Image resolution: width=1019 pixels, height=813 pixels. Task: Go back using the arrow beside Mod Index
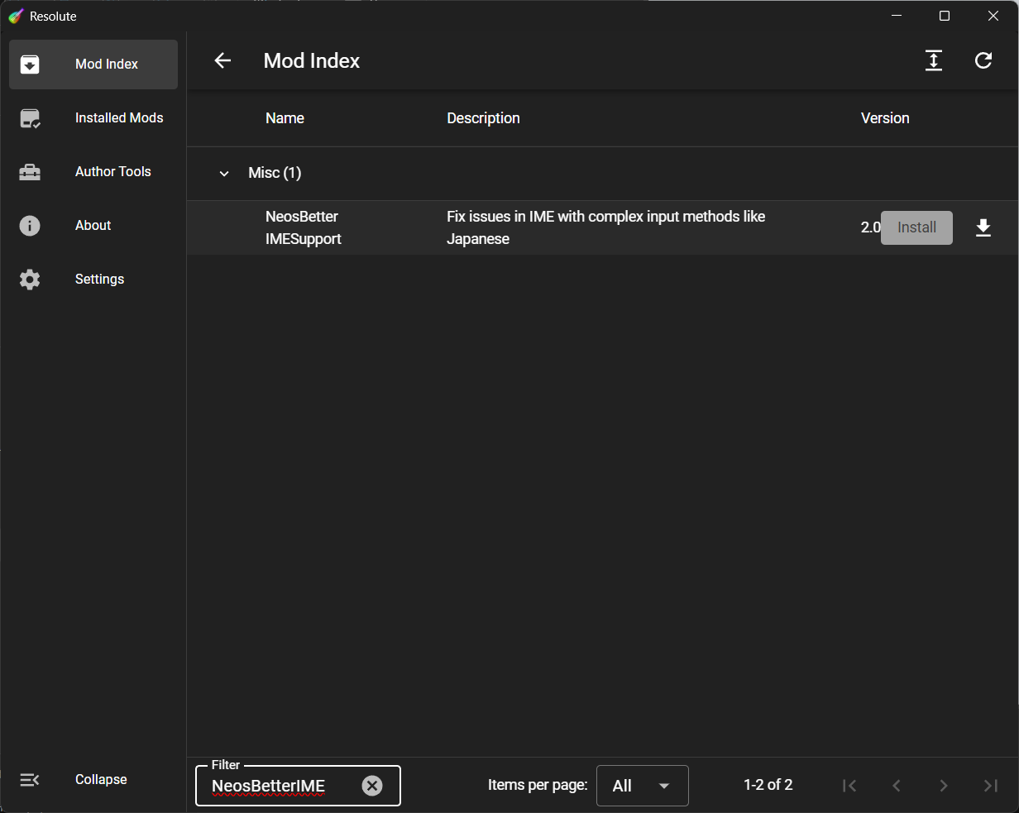tap(222, 60)
